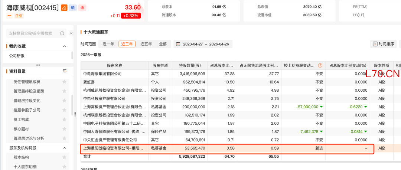Screen dimensions: 401x170
Task: Open the help icon beside 较上期持股变动 column
Action: click(320, 65)
